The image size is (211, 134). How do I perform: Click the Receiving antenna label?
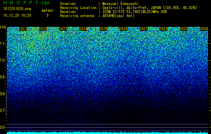77,16
